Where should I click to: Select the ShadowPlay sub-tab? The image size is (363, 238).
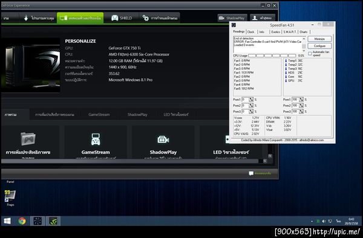pyautogui.click(x=137, y=114)
